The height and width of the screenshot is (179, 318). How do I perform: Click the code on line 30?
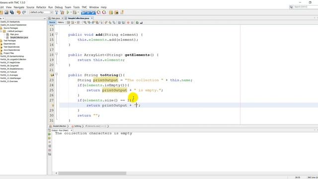[x=88, y=115]
